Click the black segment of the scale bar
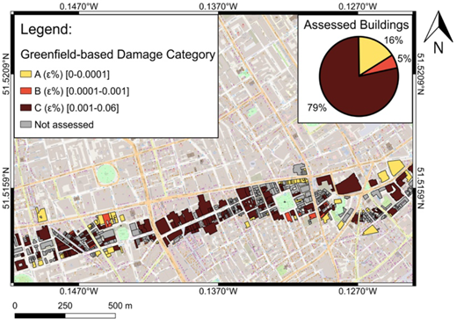457x319 pixels. coord(40,315)
